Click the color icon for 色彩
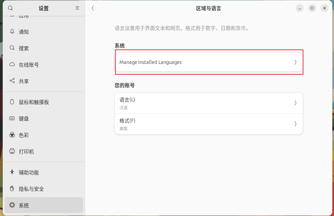The image size is (334, 216). tap(12, 135)
